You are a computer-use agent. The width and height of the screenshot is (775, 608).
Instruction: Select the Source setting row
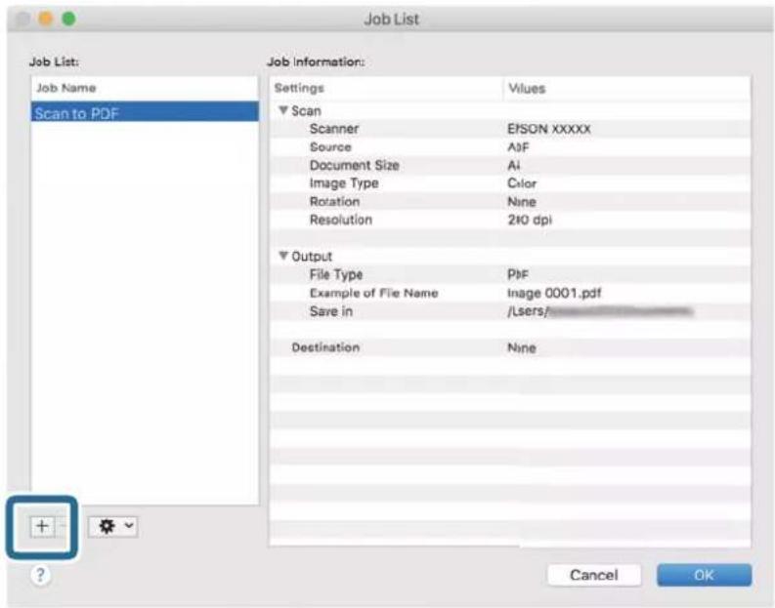tap(510, 147)
